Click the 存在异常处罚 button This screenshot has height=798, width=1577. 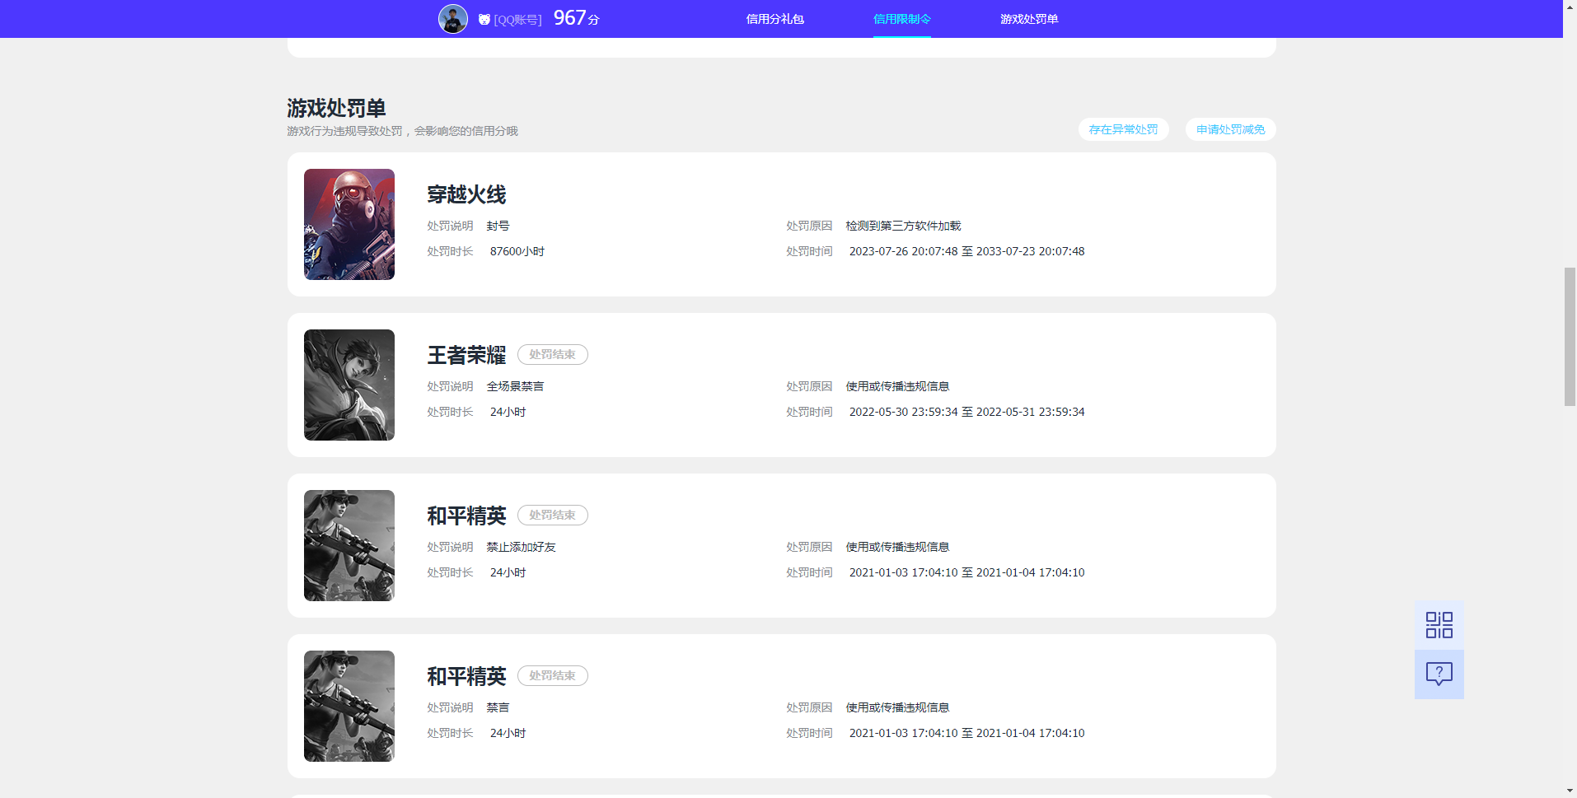point(1123,129)
